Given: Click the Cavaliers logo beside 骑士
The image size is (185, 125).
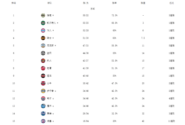Looking at the screenshot, I should click(x=43, y=38).
